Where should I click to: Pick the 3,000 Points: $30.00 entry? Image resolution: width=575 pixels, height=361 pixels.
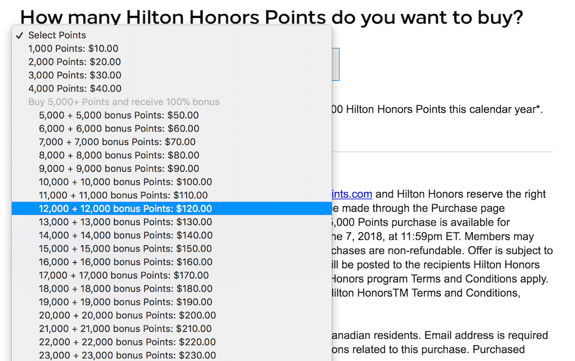pyautogui.click(x=75, y=75)
